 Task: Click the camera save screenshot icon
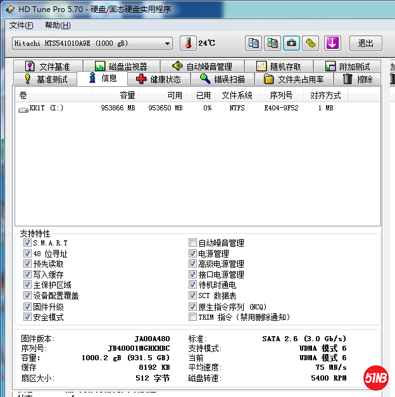[x=291, y=43]
